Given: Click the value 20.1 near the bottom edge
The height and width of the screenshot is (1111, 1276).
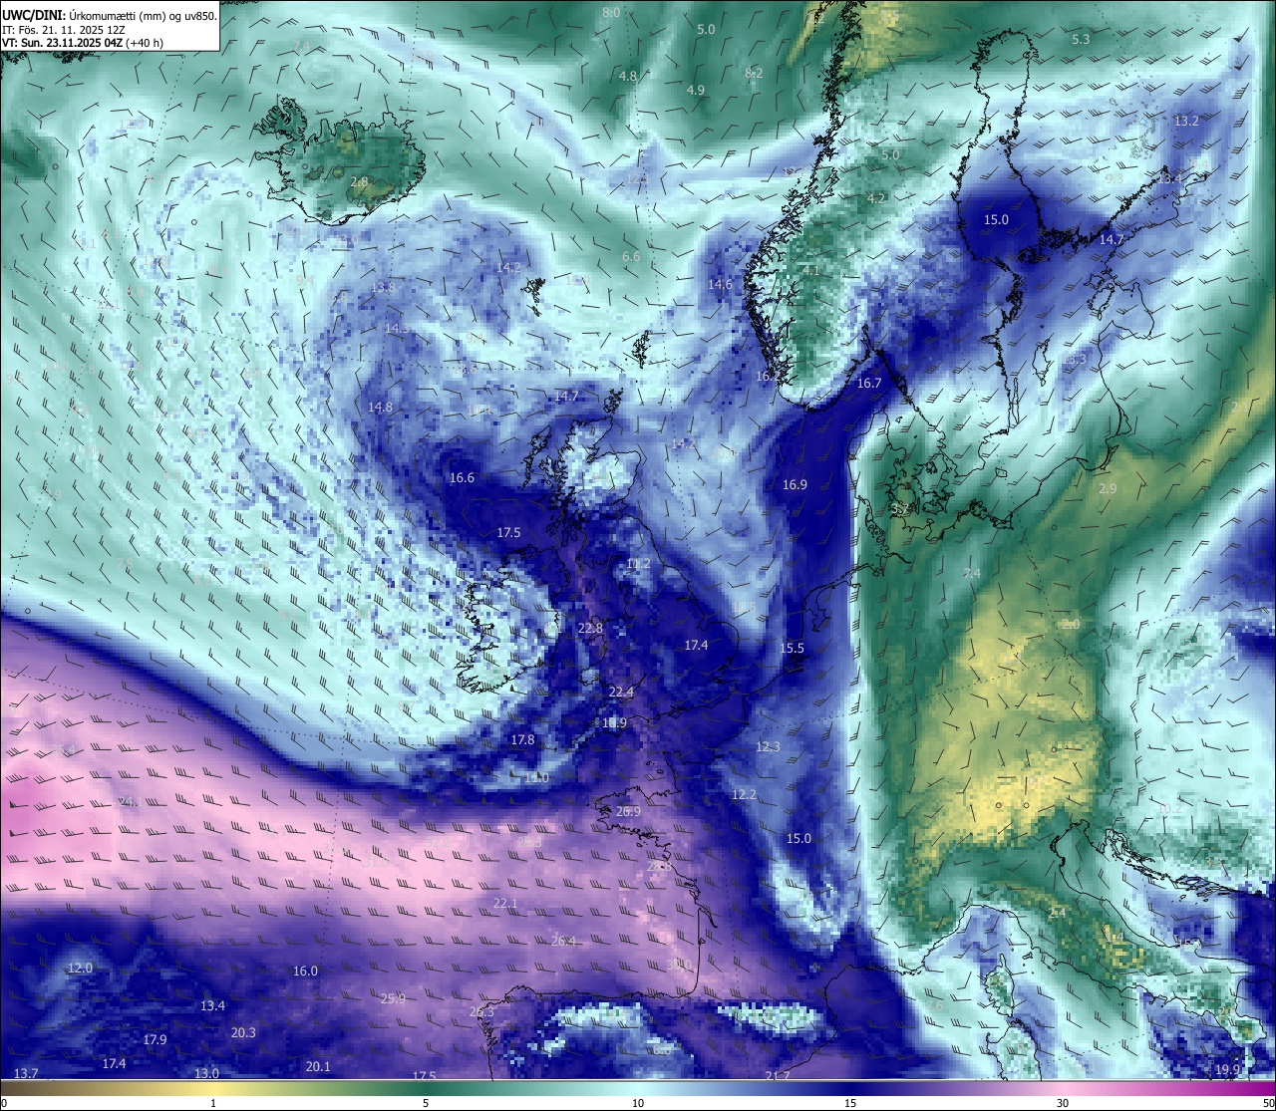Looking at the screenshot, I should (318, 1067).
